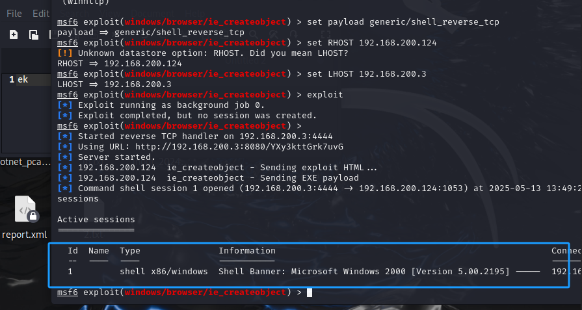The image size is (582, 310).
Task: Open the File menu in the text editor
Action: tap(14, 14)
